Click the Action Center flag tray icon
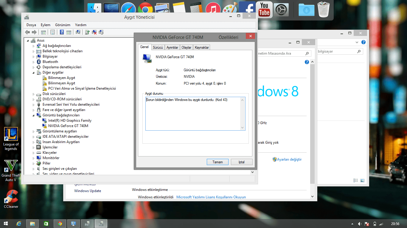407x228 pixels. click(x=367, y=224)
